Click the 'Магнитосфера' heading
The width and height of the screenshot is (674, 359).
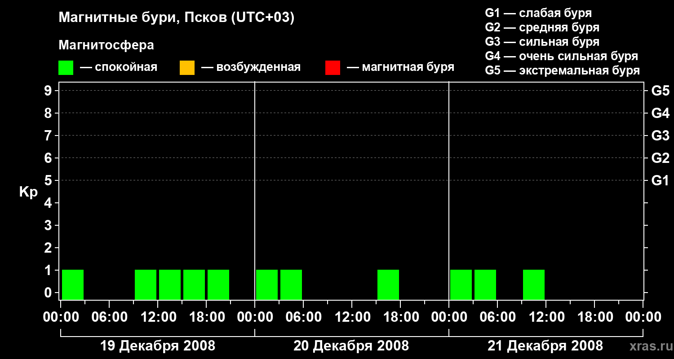[x=106, y=45]
